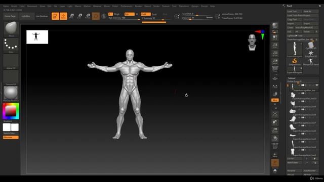Toggle the A channel button

110,14
